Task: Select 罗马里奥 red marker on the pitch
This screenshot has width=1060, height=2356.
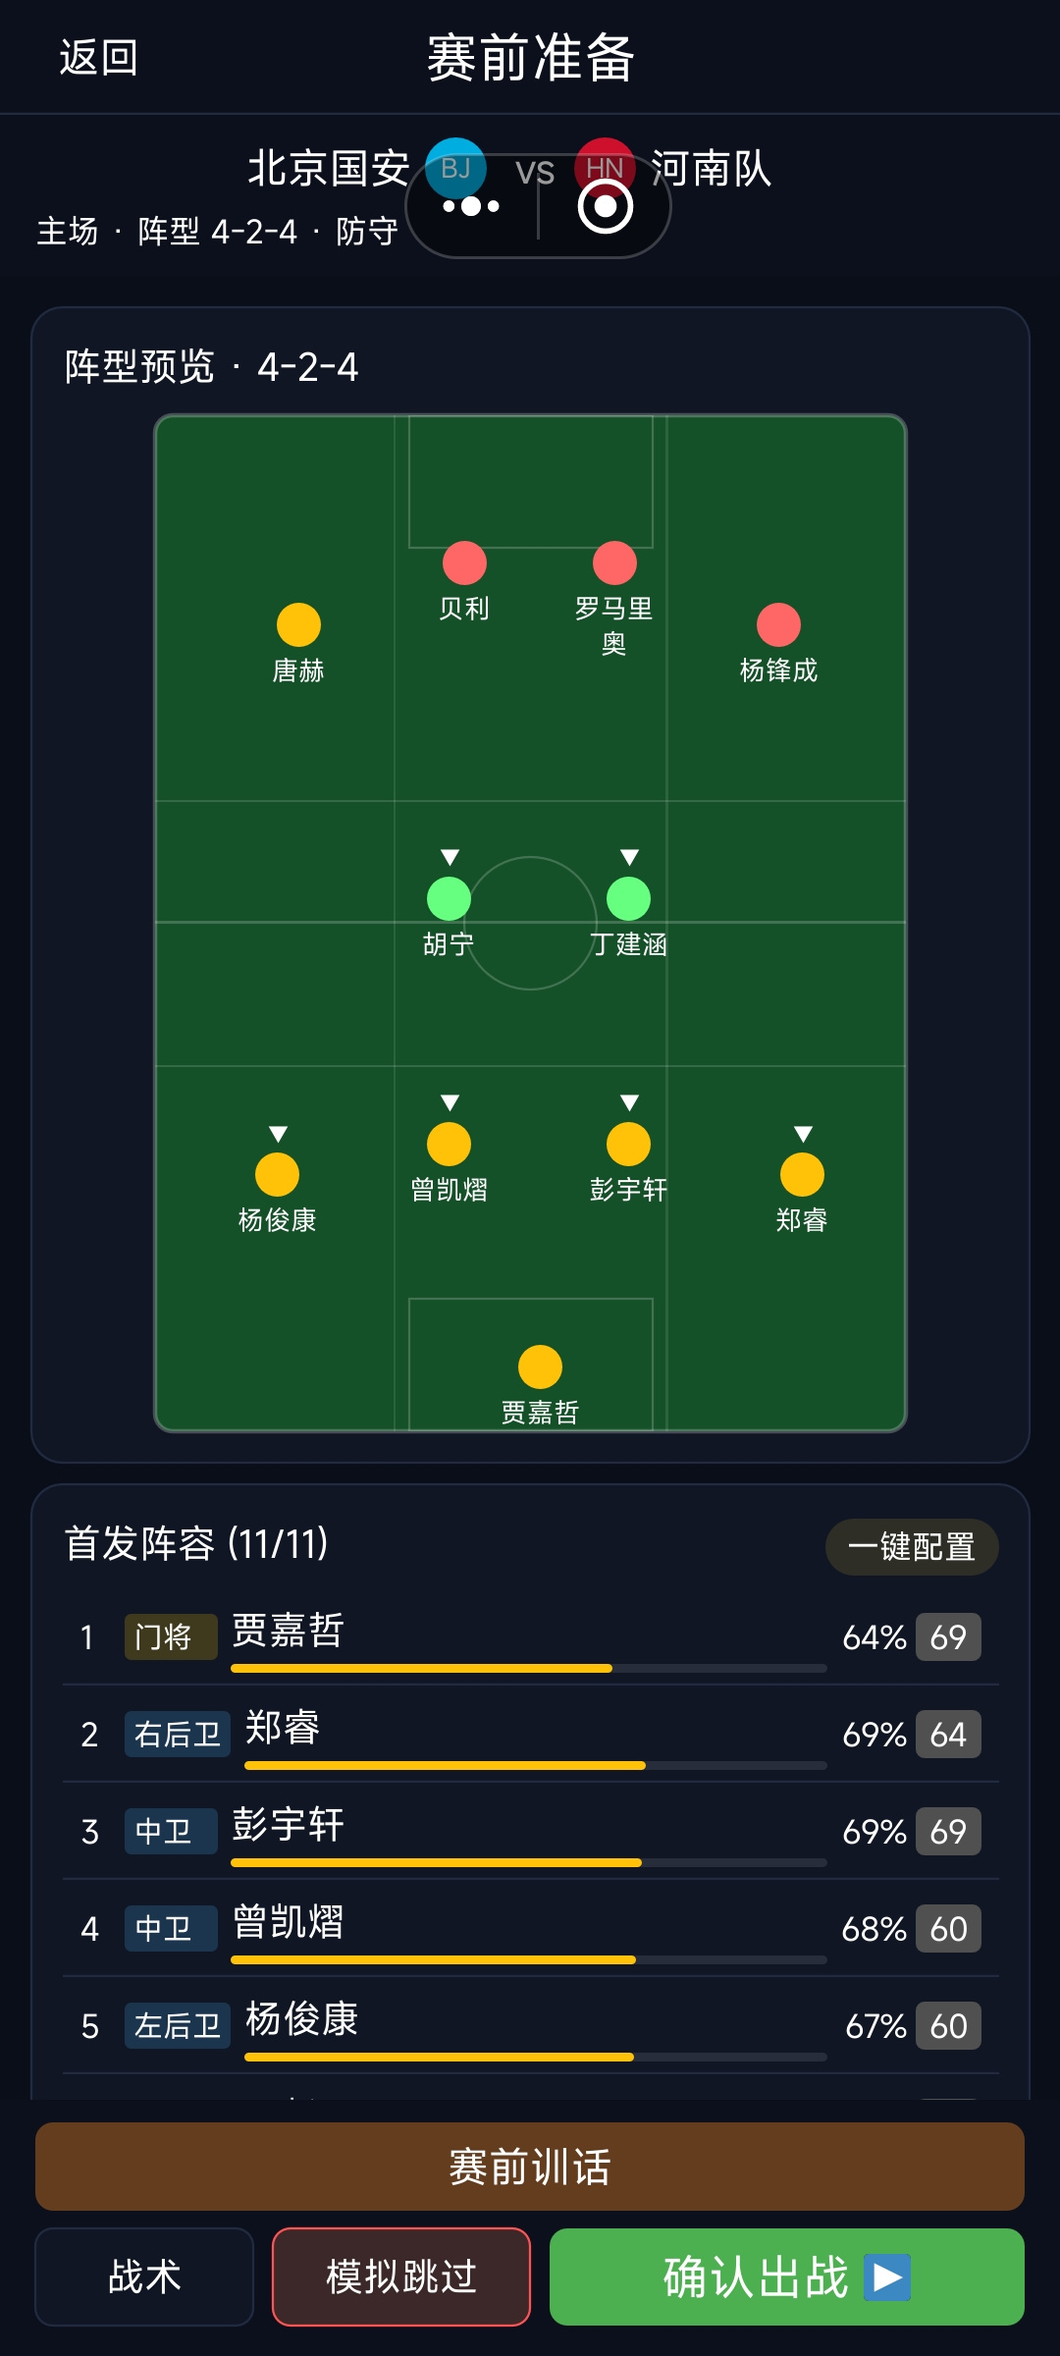Action: [x=614, y=562]
